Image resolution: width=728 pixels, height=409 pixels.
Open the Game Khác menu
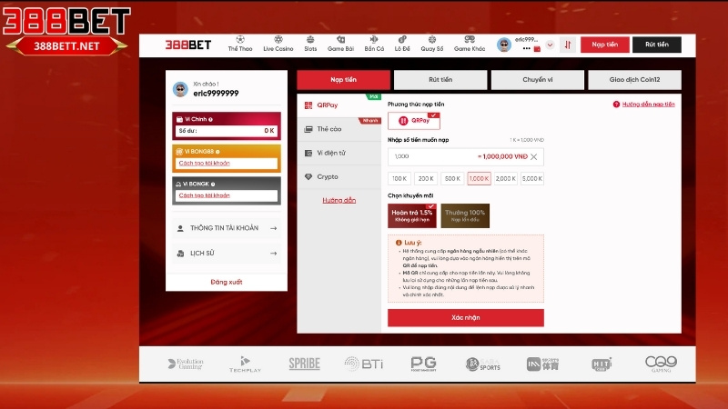[x=470, y=44]
